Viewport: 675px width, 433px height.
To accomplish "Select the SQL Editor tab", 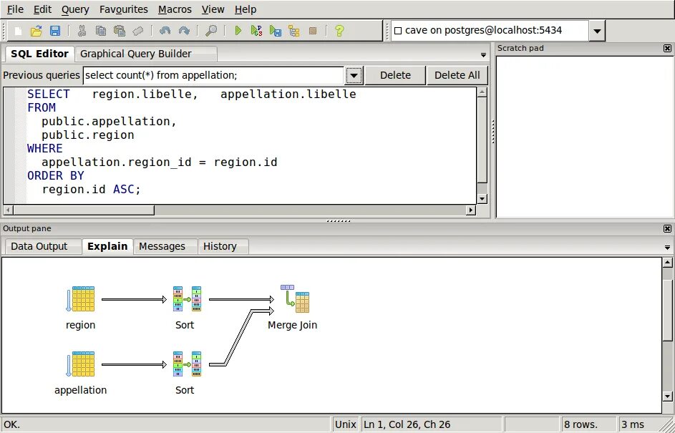I will (x=39, y=54).
